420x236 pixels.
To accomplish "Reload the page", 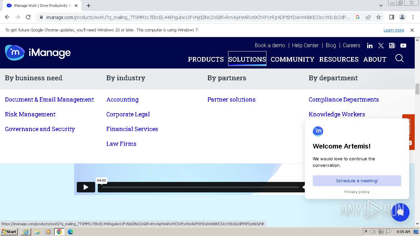I will (x=28, y=17).
